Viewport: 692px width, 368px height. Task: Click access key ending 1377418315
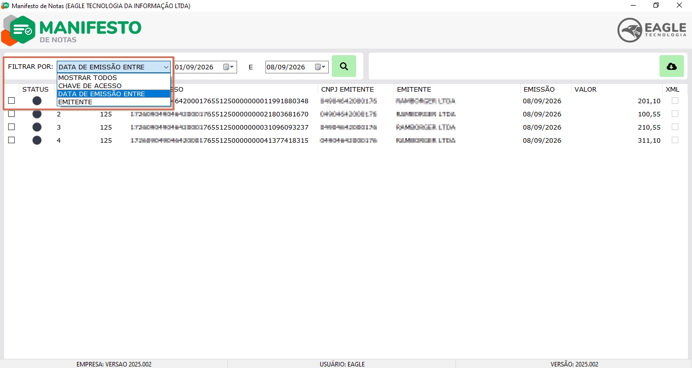pos(219,141)
